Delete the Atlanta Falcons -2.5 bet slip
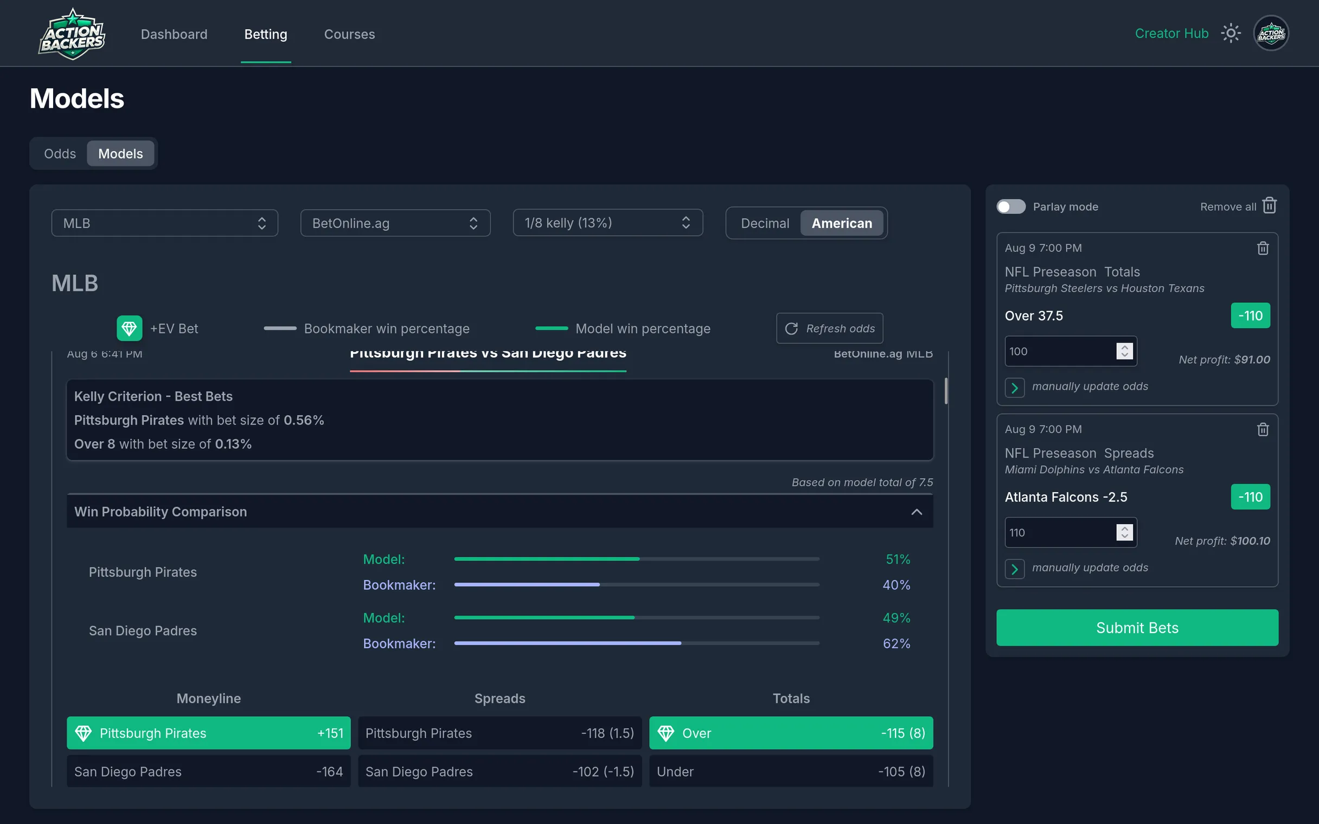This screenshot has height=824, width=1319. [x=1263, y=429]
